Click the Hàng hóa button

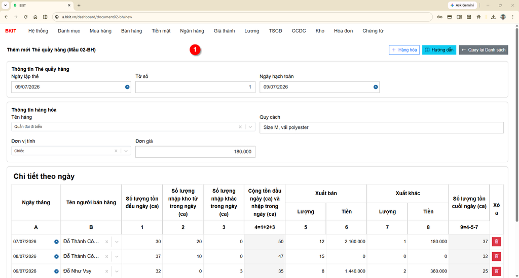click(404, 50)
